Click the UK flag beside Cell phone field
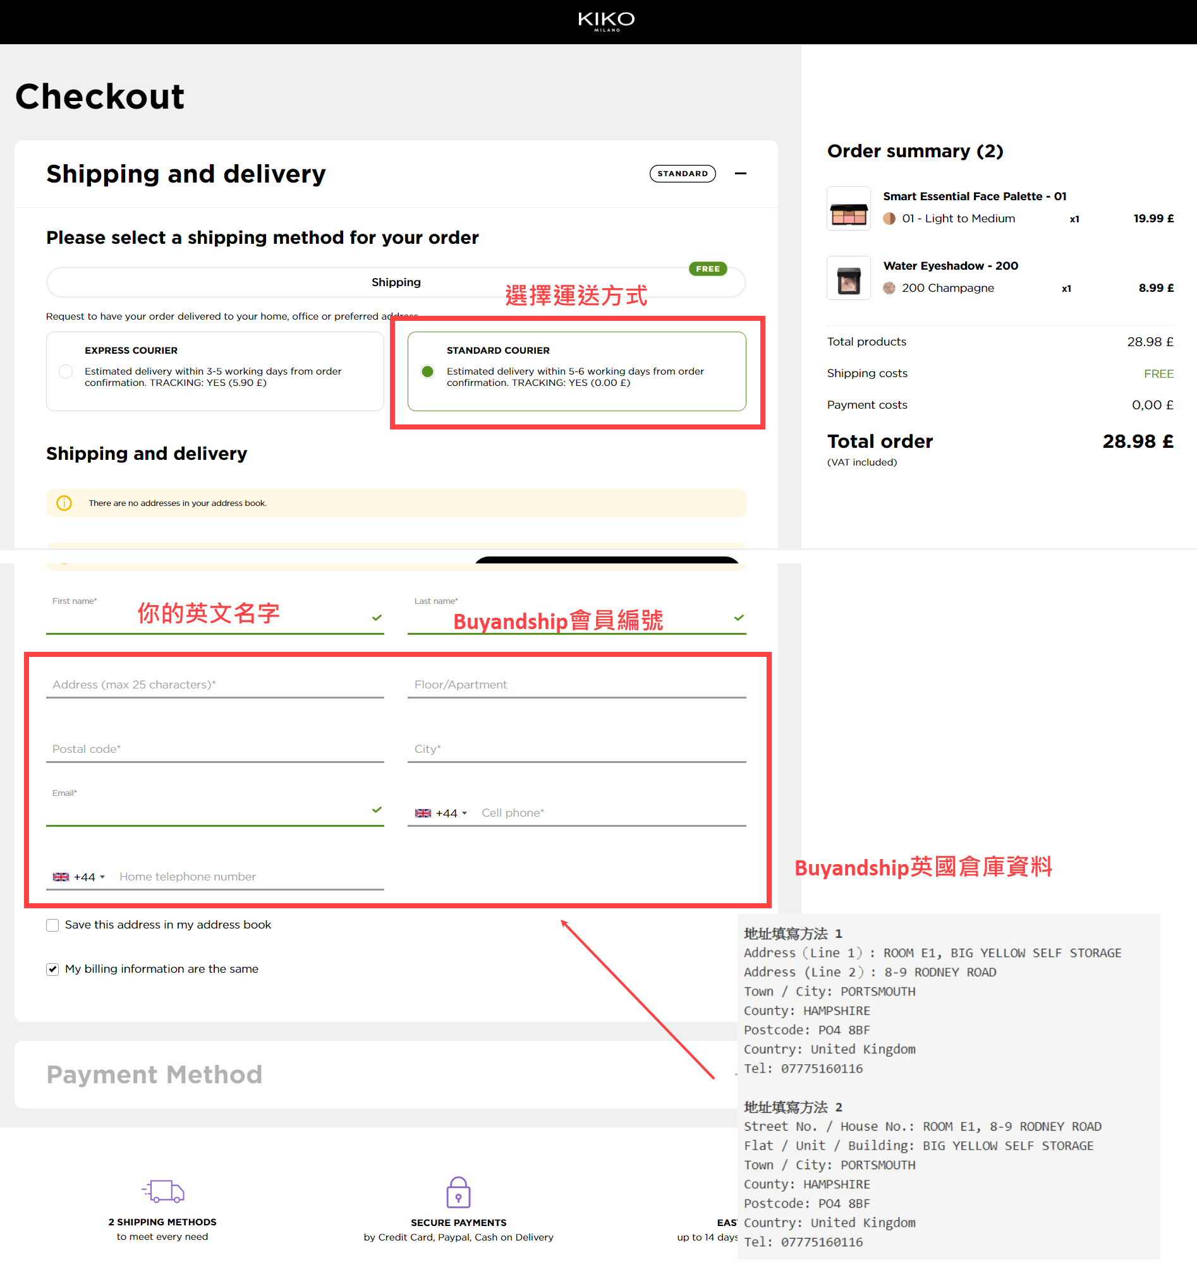Viewport: 1197px width, 1274px height. coord(423,812)
